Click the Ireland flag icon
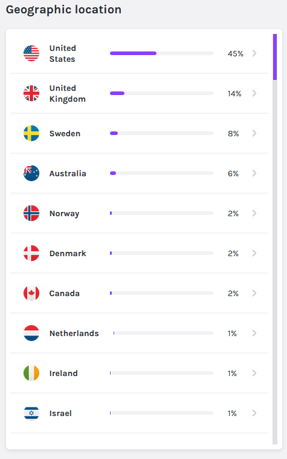Image resolution: width=287 pixels, height=459 pixels. (x=31, y=373)
